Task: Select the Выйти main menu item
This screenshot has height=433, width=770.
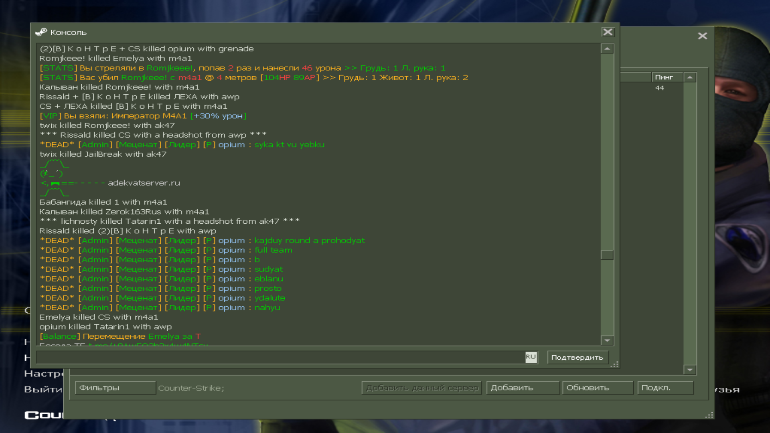Action: [x=43, y=389]
